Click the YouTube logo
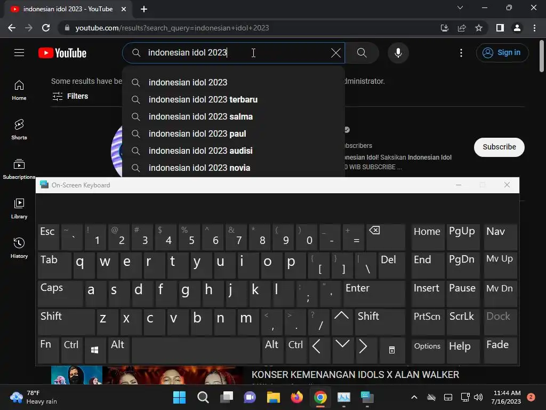 tap(62, 53)
